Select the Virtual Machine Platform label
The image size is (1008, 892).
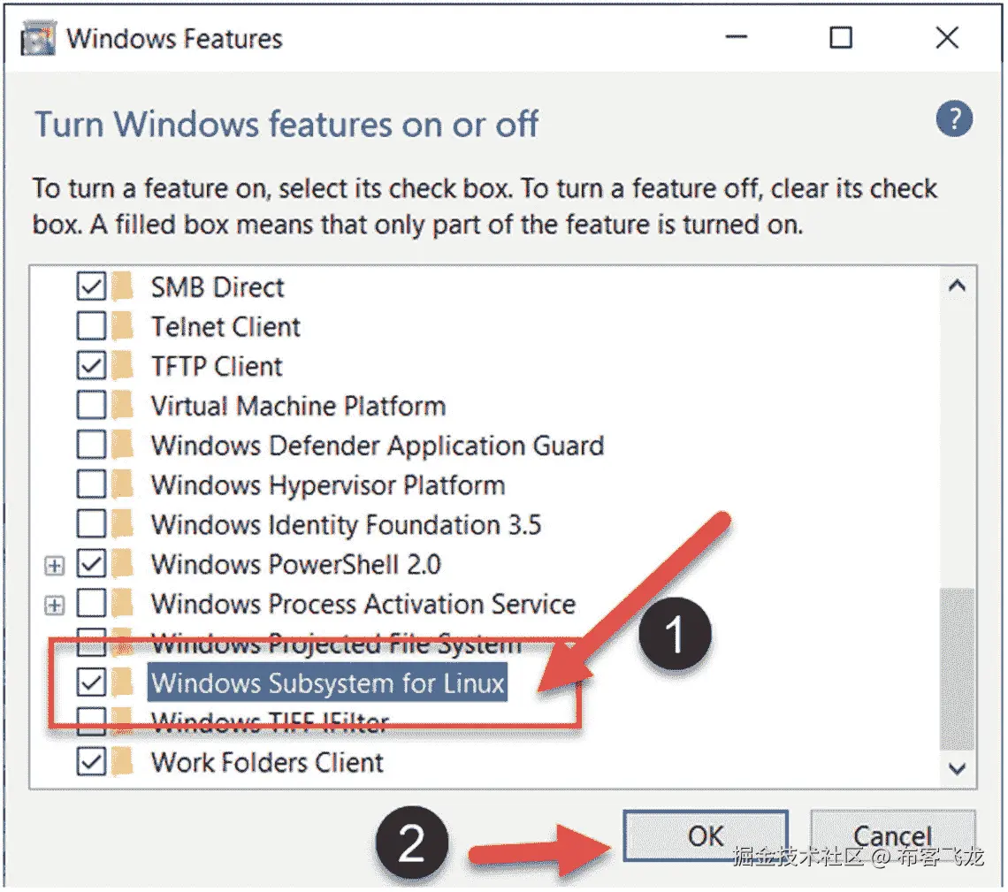click(298, 406)
